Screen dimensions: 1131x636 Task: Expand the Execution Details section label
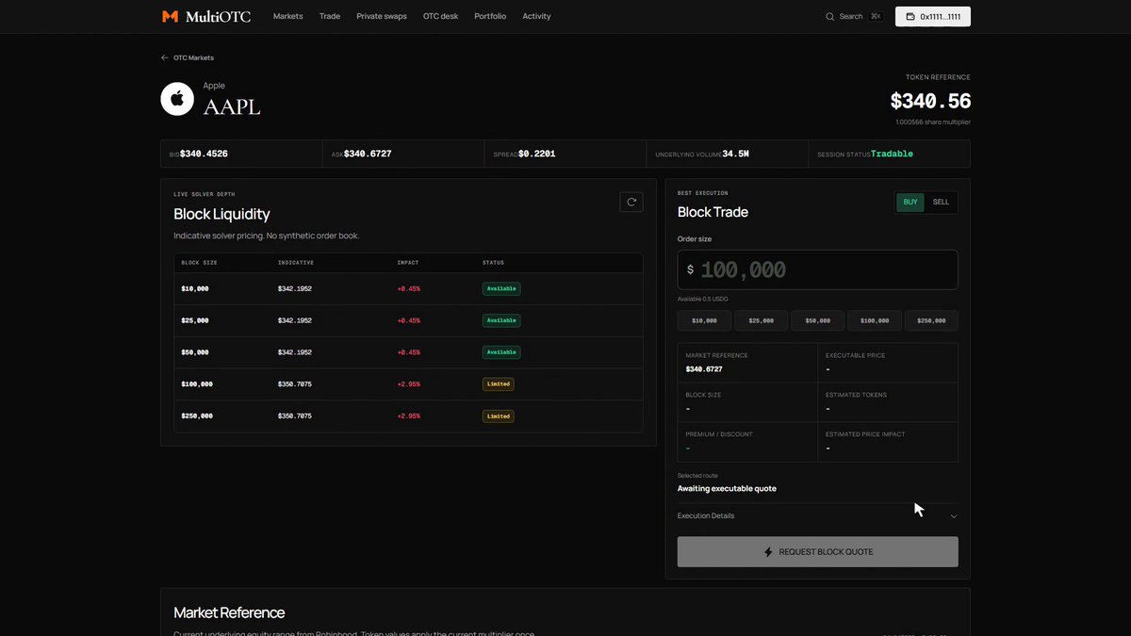(x=706, y=515)
